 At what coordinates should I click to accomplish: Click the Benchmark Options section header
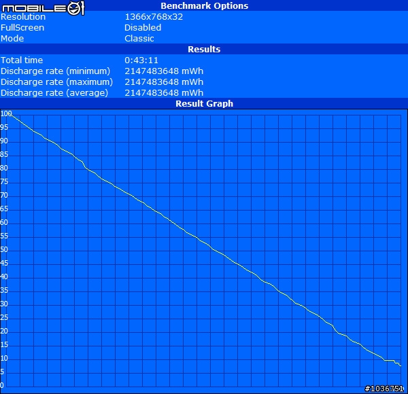[204, 5]
